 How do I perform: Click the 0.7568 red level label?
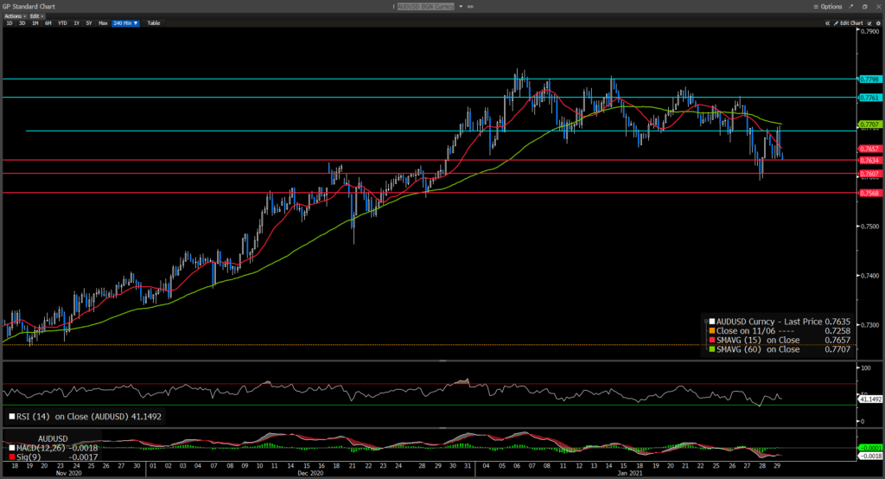point(869,193)
